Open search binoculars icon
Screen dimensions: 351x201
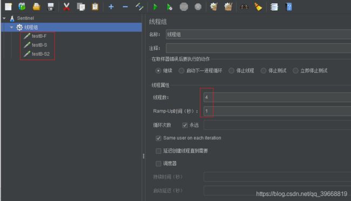coord(244,7)
